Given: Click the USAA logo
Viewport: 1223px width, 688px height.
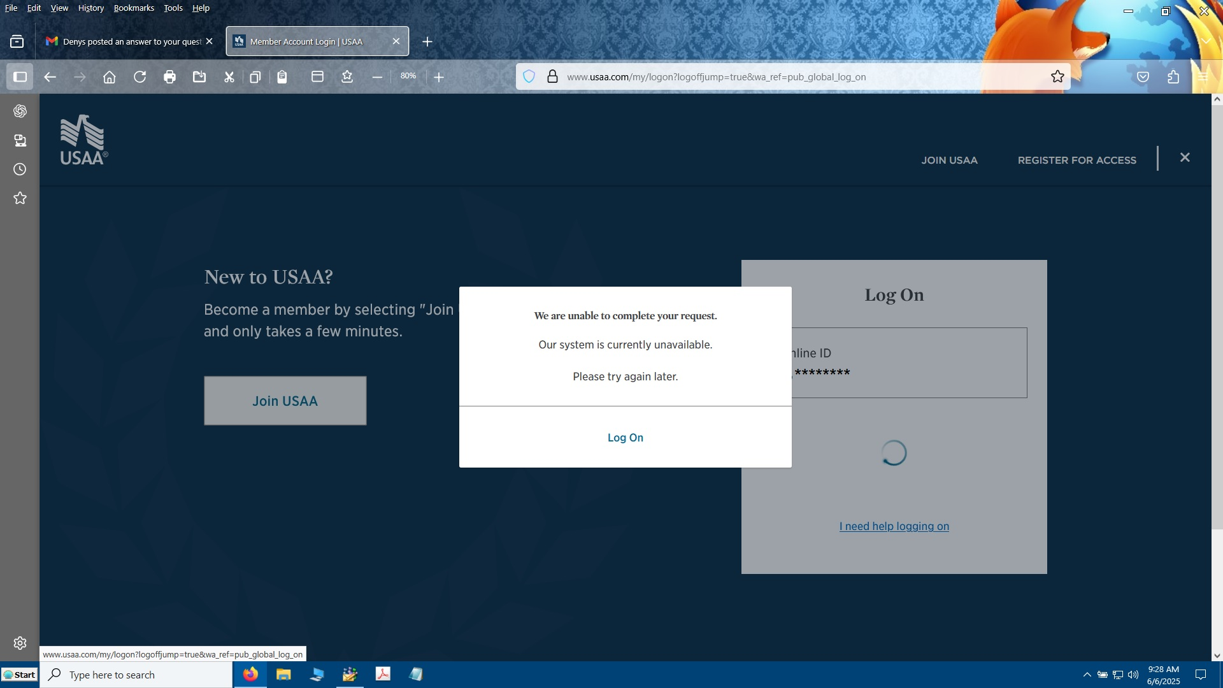Looking at the screenshot, I should (84, 140).
